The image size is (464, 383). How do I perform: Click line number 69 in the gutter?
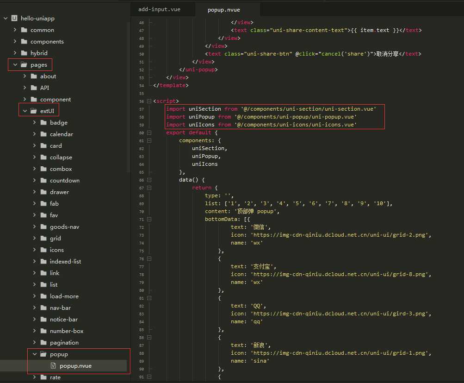[142, 204]
